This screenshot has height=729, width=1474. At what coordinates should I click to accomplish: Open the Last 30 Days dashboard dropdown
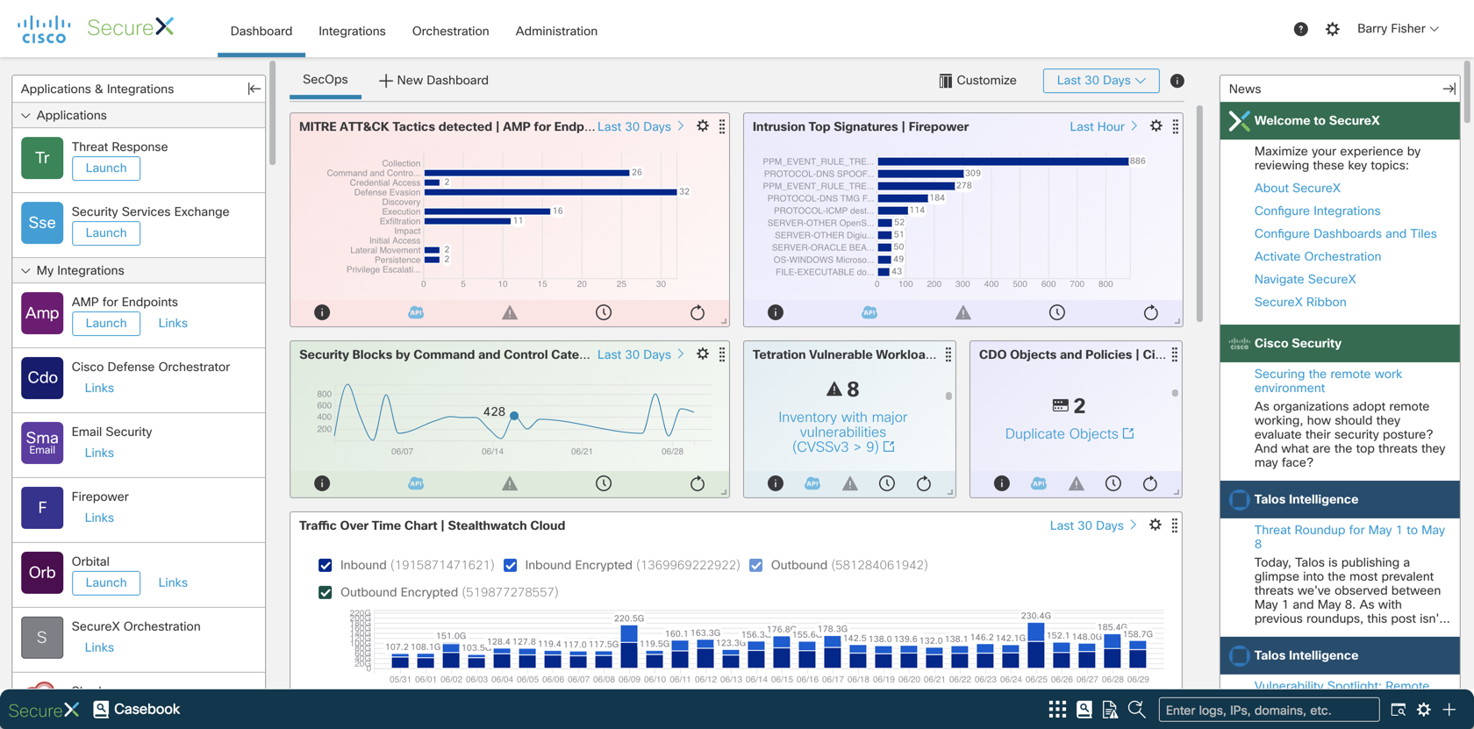1101,81
